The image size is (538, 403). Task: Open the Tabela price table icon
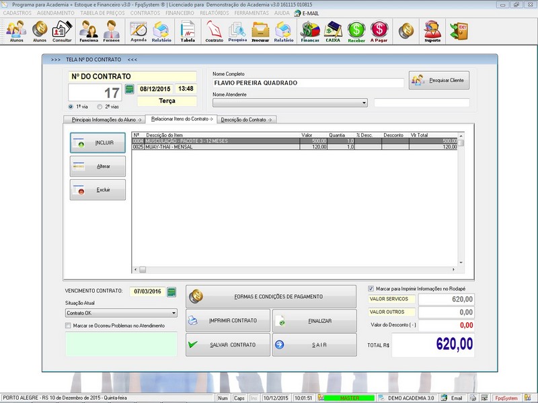pos(188,31)
